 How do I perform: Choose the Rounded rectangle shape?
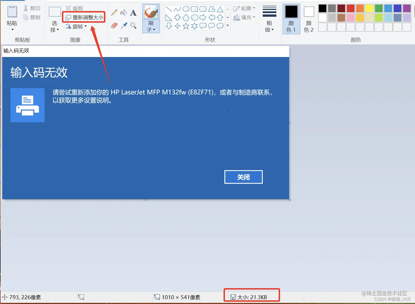(203, 9)
